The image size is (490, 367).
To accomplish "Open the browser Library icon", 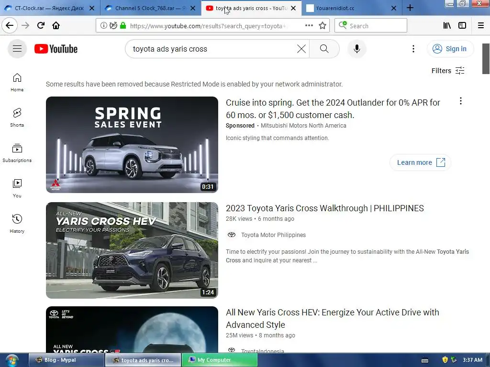I will [447, 26].
